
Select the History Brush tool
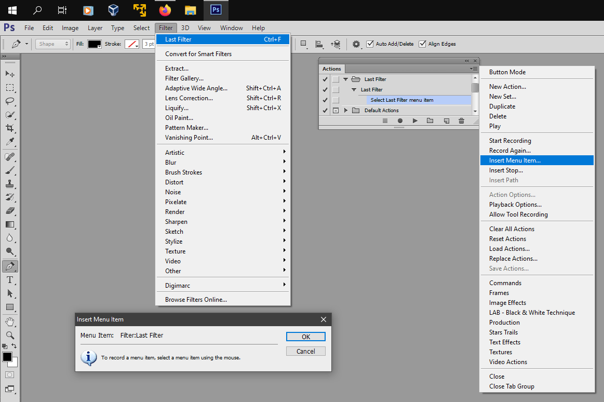[10, 197]
